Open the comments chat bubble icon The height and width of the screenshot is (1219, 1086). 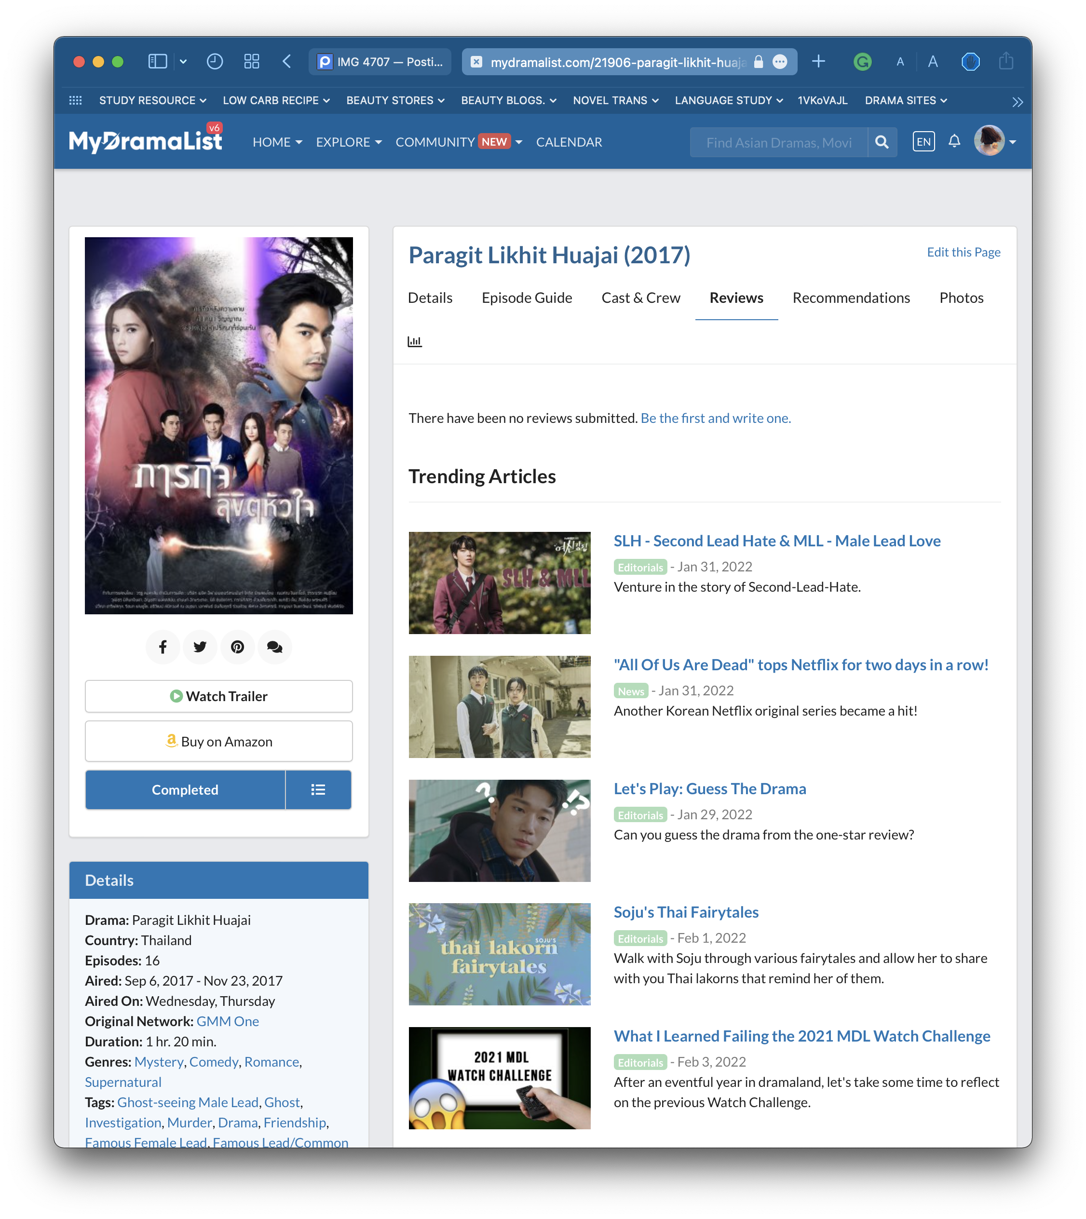274,647
